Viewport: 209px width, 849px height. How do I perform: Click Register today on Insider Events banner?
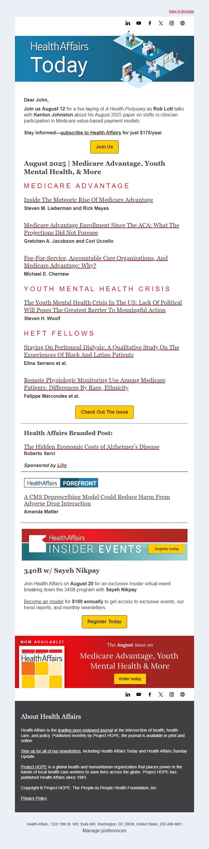coord(167,549)
